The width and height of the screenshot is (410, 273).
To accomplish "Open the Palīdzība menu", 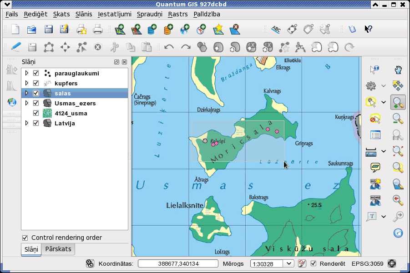I will [x=207, y=14].
